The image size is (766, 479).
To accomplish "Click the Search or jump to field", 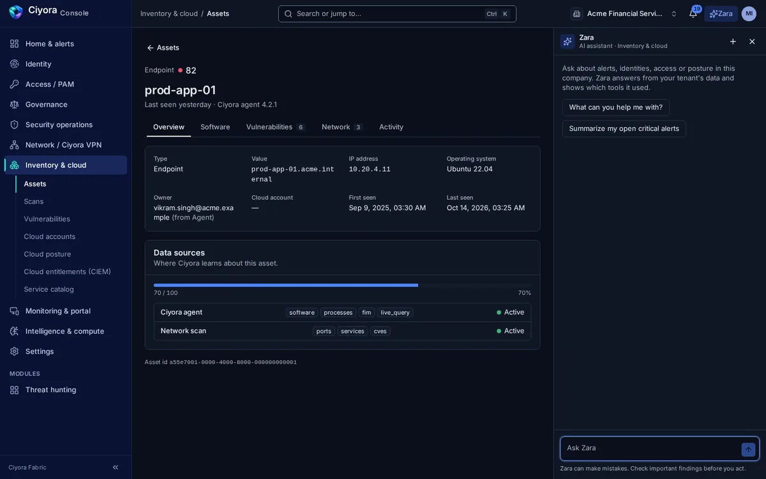I will click(397, 13).
